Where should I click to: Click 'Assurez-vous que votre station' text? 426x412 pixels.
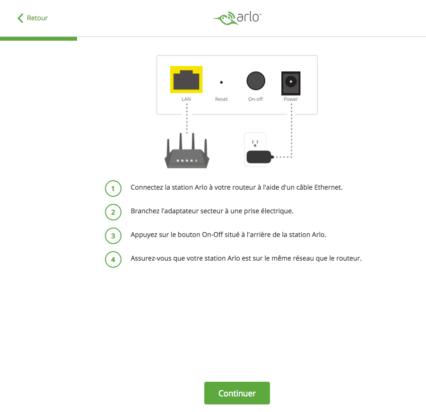point(246,258)
